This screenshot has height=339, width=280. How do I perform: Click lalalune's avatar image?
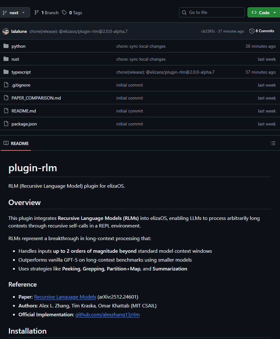click(6, 31)
